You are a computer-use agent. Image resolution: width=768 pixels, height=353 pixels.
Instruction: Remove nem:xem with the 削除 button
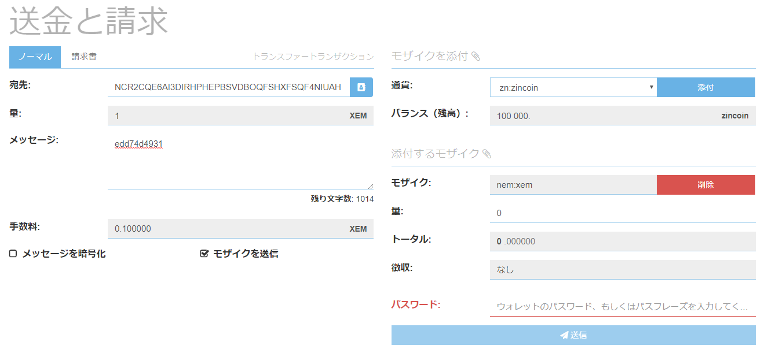[x=705, y=185]
